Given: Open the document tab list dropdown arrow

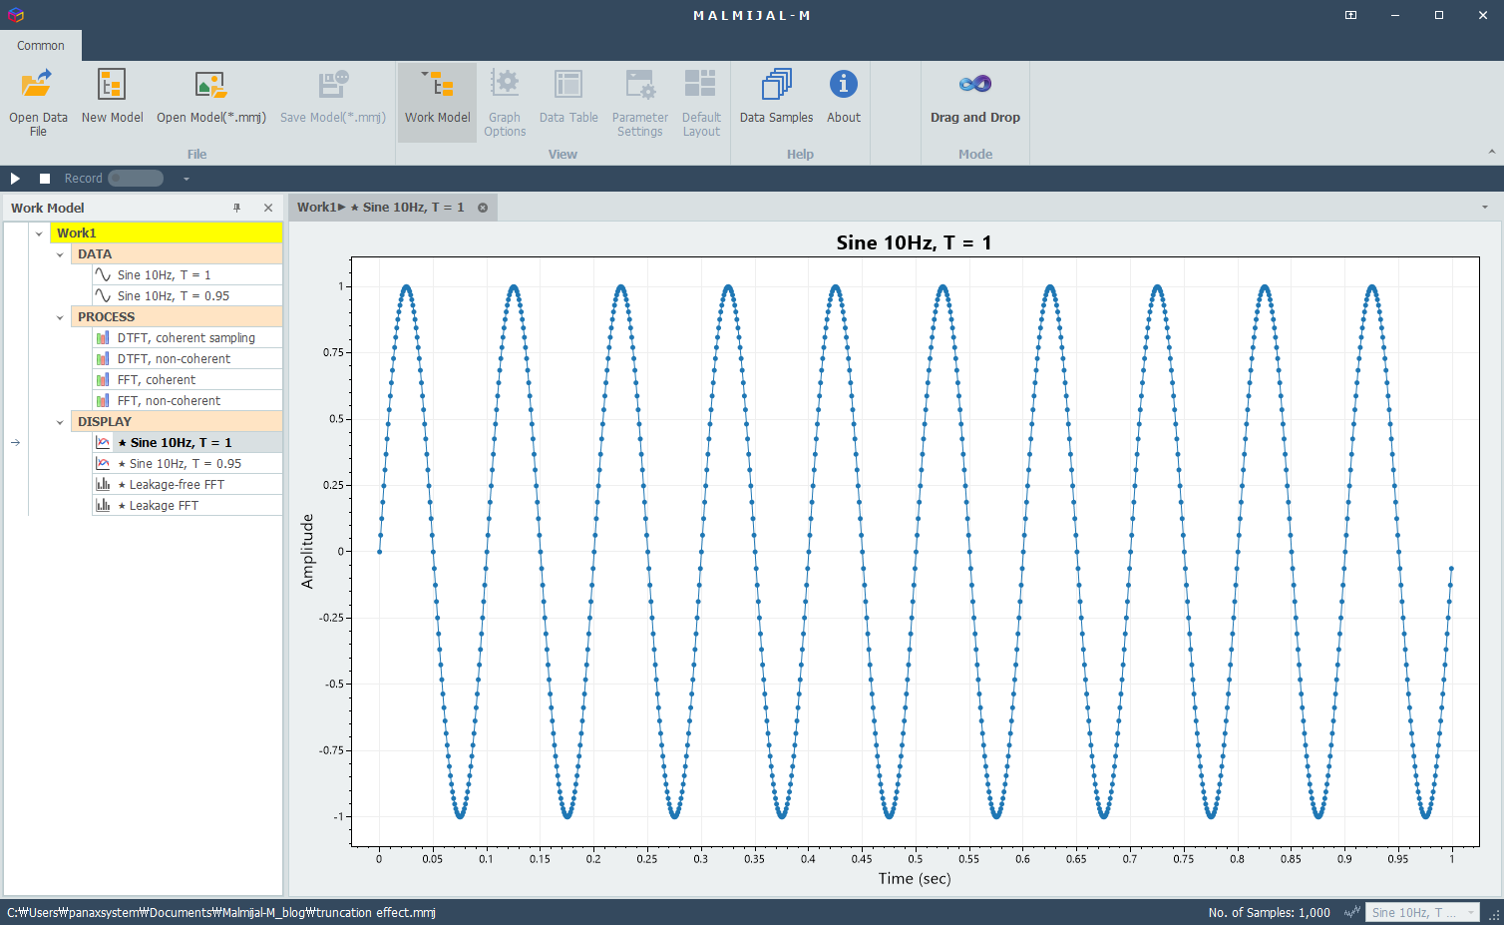Looking at the screenshot, I should [1485, 208].
